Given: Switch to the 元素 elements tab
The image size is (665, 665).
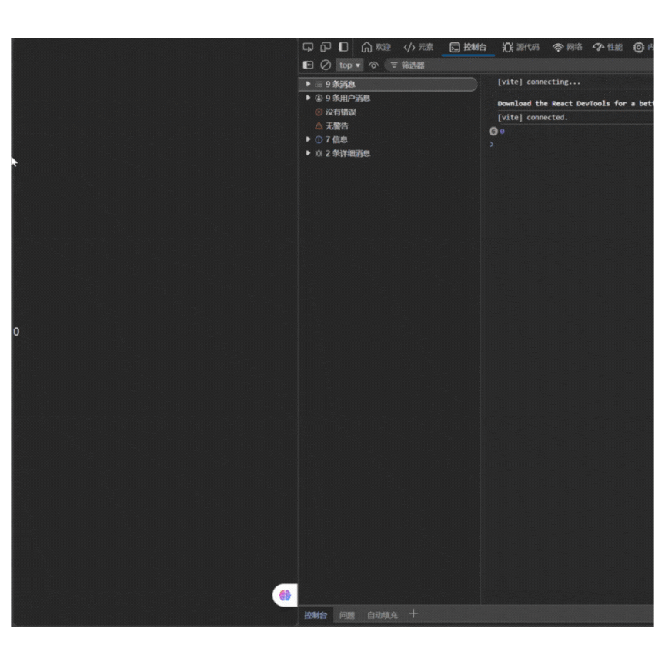Looking at the screenshot, I should tap(419, 47).
